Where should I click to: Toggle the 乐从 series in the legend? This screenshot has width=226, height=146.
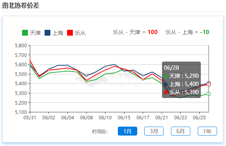pyautogui.click(x=76, y=33)
